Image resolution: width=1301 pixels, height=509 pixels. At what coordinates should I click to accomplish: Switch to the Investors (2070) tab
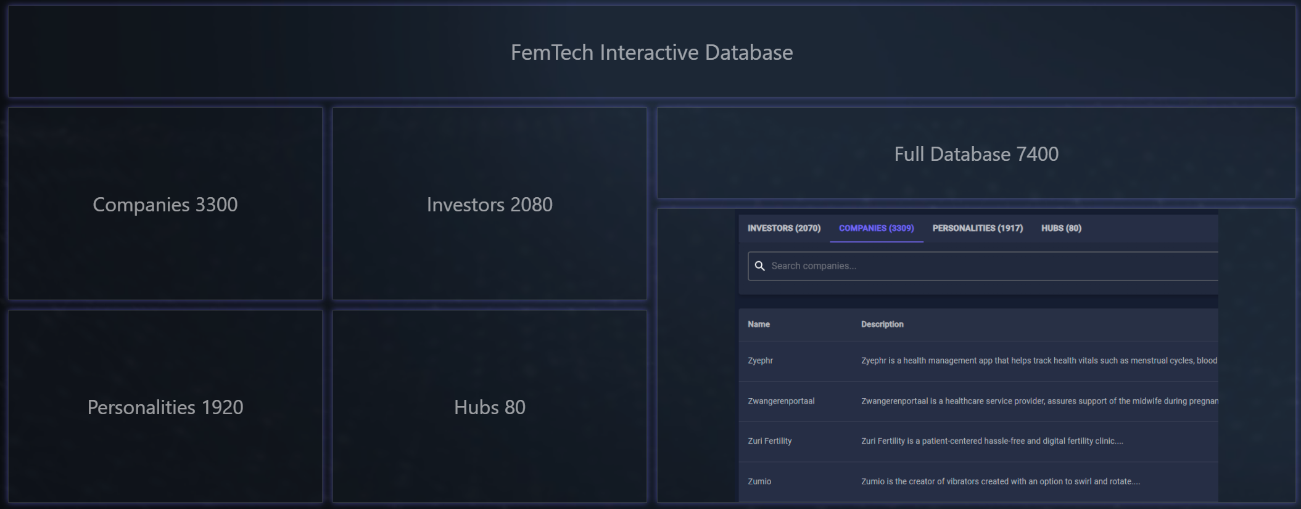[783, 228]
